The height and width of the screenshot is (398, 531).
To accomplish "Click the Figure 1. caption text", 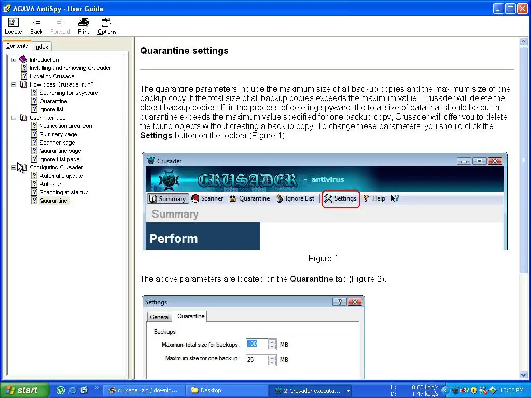I will 324,258.
